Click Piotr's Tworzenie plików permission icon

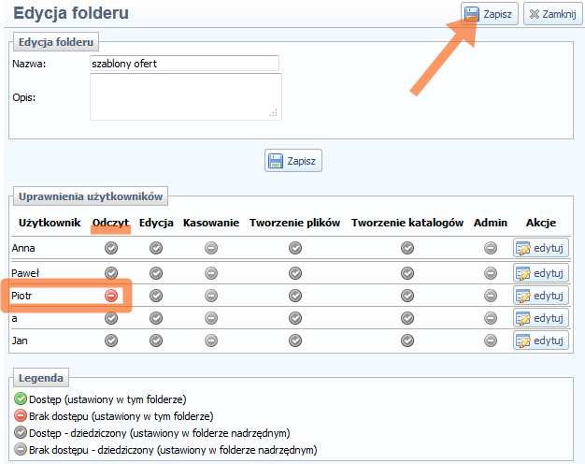click(295, 296)
